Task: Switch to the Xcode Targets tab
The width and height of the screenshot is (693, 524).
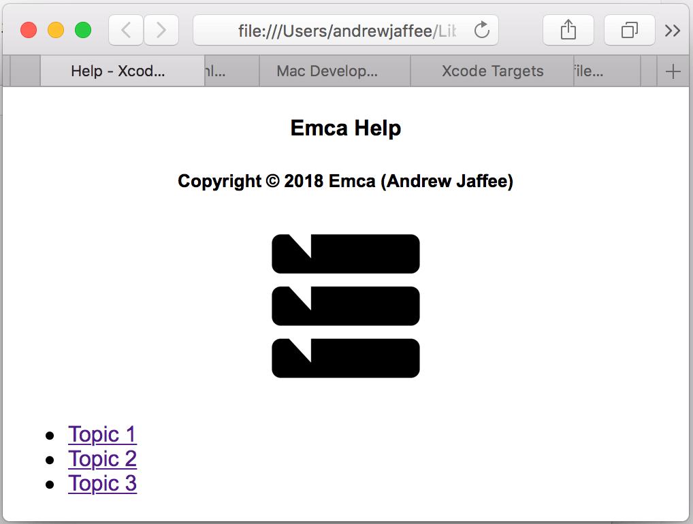Action: [x=492, y=71]
